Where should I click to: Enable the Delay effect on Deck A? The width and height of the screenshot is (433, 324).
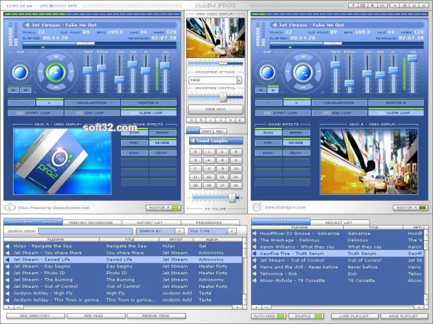tap(162, 153)
